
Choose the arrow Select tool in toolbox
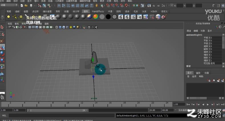2,27
